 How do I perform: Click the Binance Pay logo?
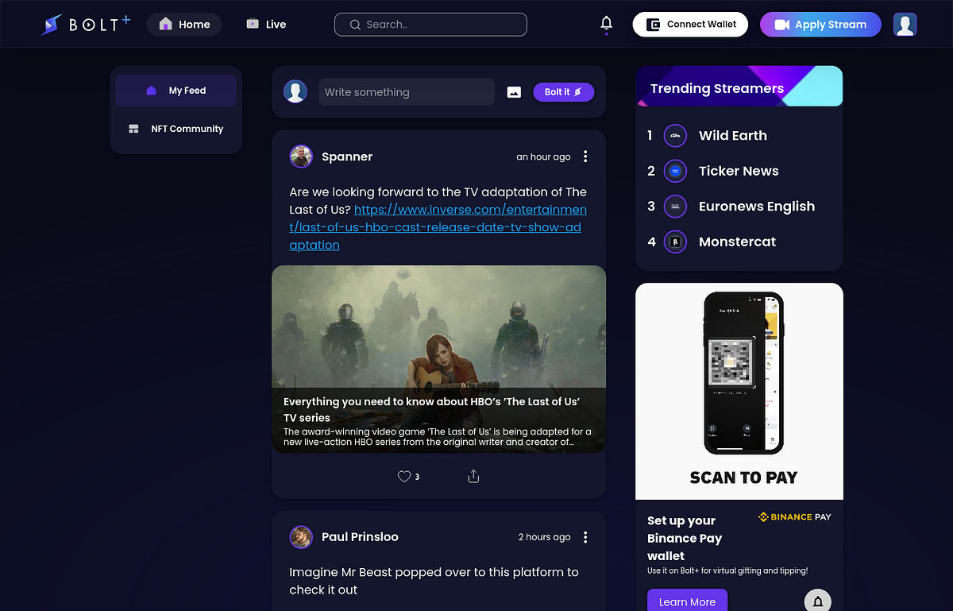[x=794, y=517]
